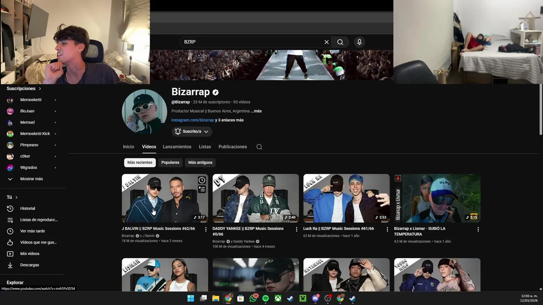
Task: Play the Bizarrap x Lismar thumbnail
Action: tap(437, 198)
